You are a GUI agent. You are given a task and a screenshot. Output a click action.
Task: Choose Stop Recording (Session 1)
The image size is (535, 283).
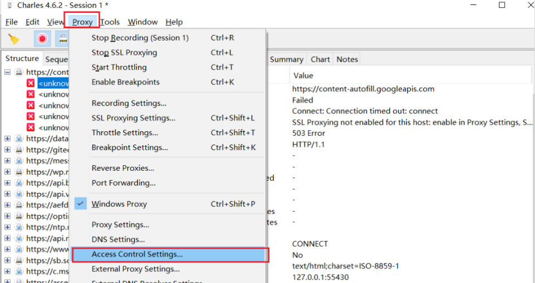click(167, 38)
